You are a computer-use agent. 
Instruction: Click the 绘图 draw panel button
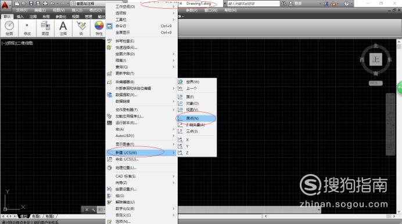(9, 28)
